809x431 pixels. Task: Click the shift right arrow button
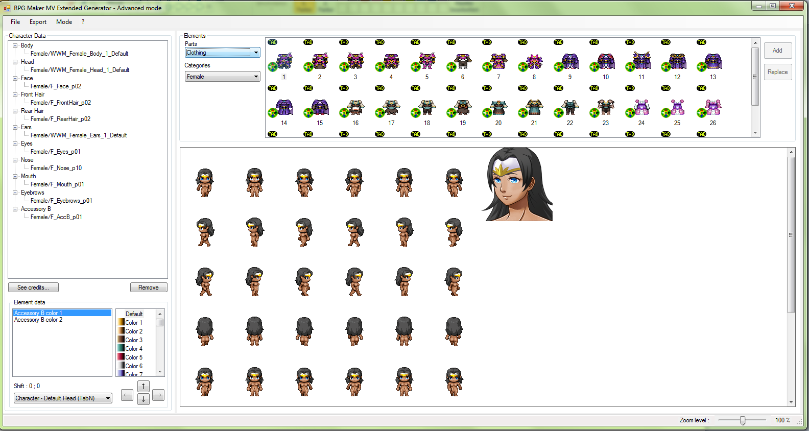158,395
